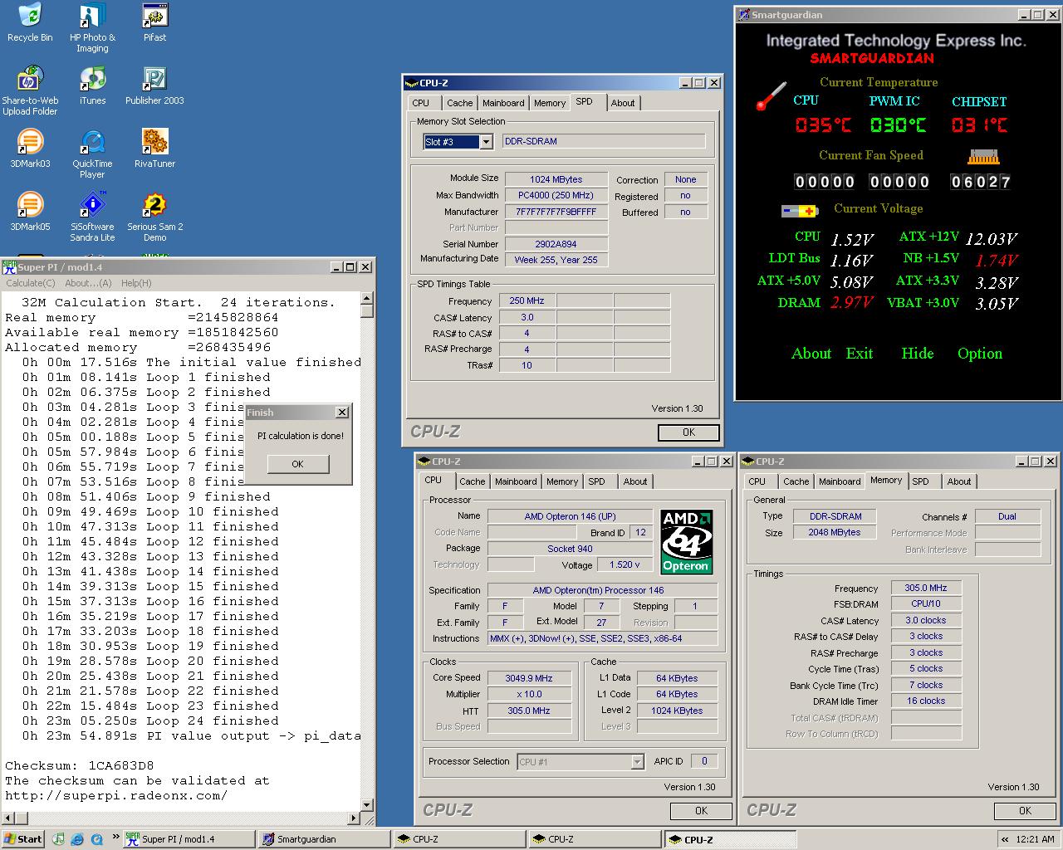
Task: Click the Internet Explorer quick launch icon
Action: (x=77, y=839)
